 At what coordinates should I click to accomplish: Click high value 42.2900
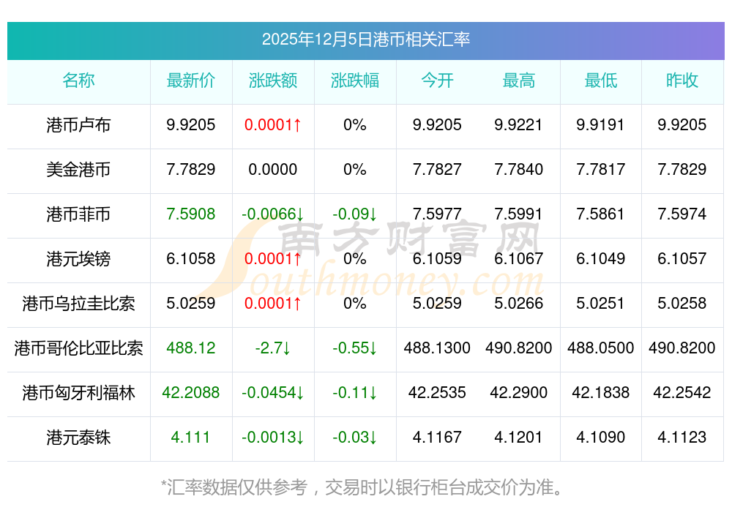519,393
